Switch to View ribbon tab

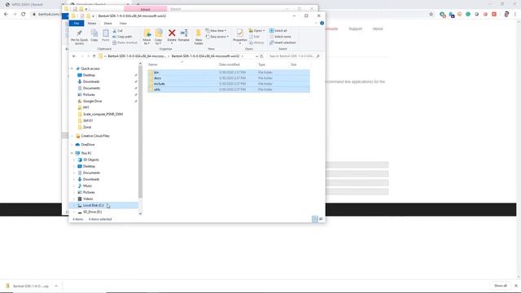(x=123, y=24)
